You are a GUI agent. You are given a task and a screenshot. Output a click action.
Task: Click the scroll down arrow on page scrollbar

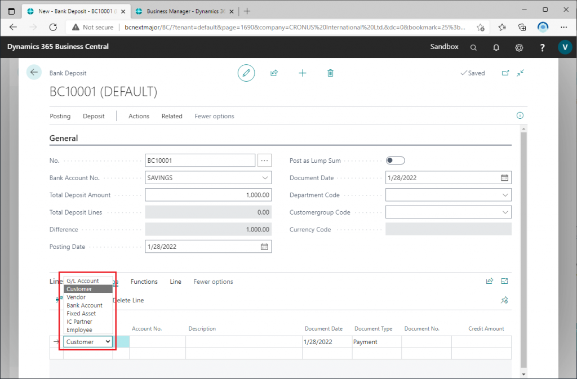point(523,374)
